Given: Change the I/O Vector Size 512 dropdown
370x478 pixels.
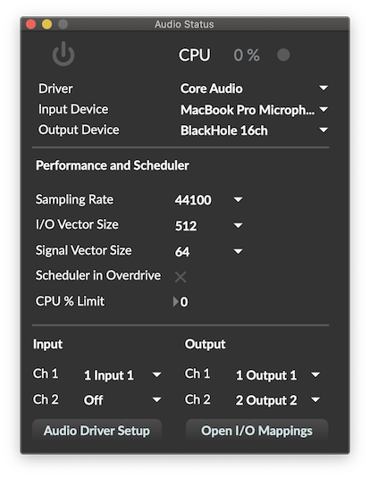Looking at the screenshot, I should pyautogui.click(x=208, y=225).
